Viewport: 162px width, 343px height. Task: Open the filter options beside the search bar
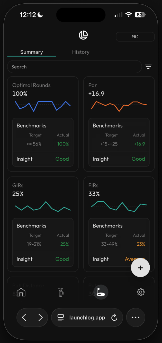[148, 67]
